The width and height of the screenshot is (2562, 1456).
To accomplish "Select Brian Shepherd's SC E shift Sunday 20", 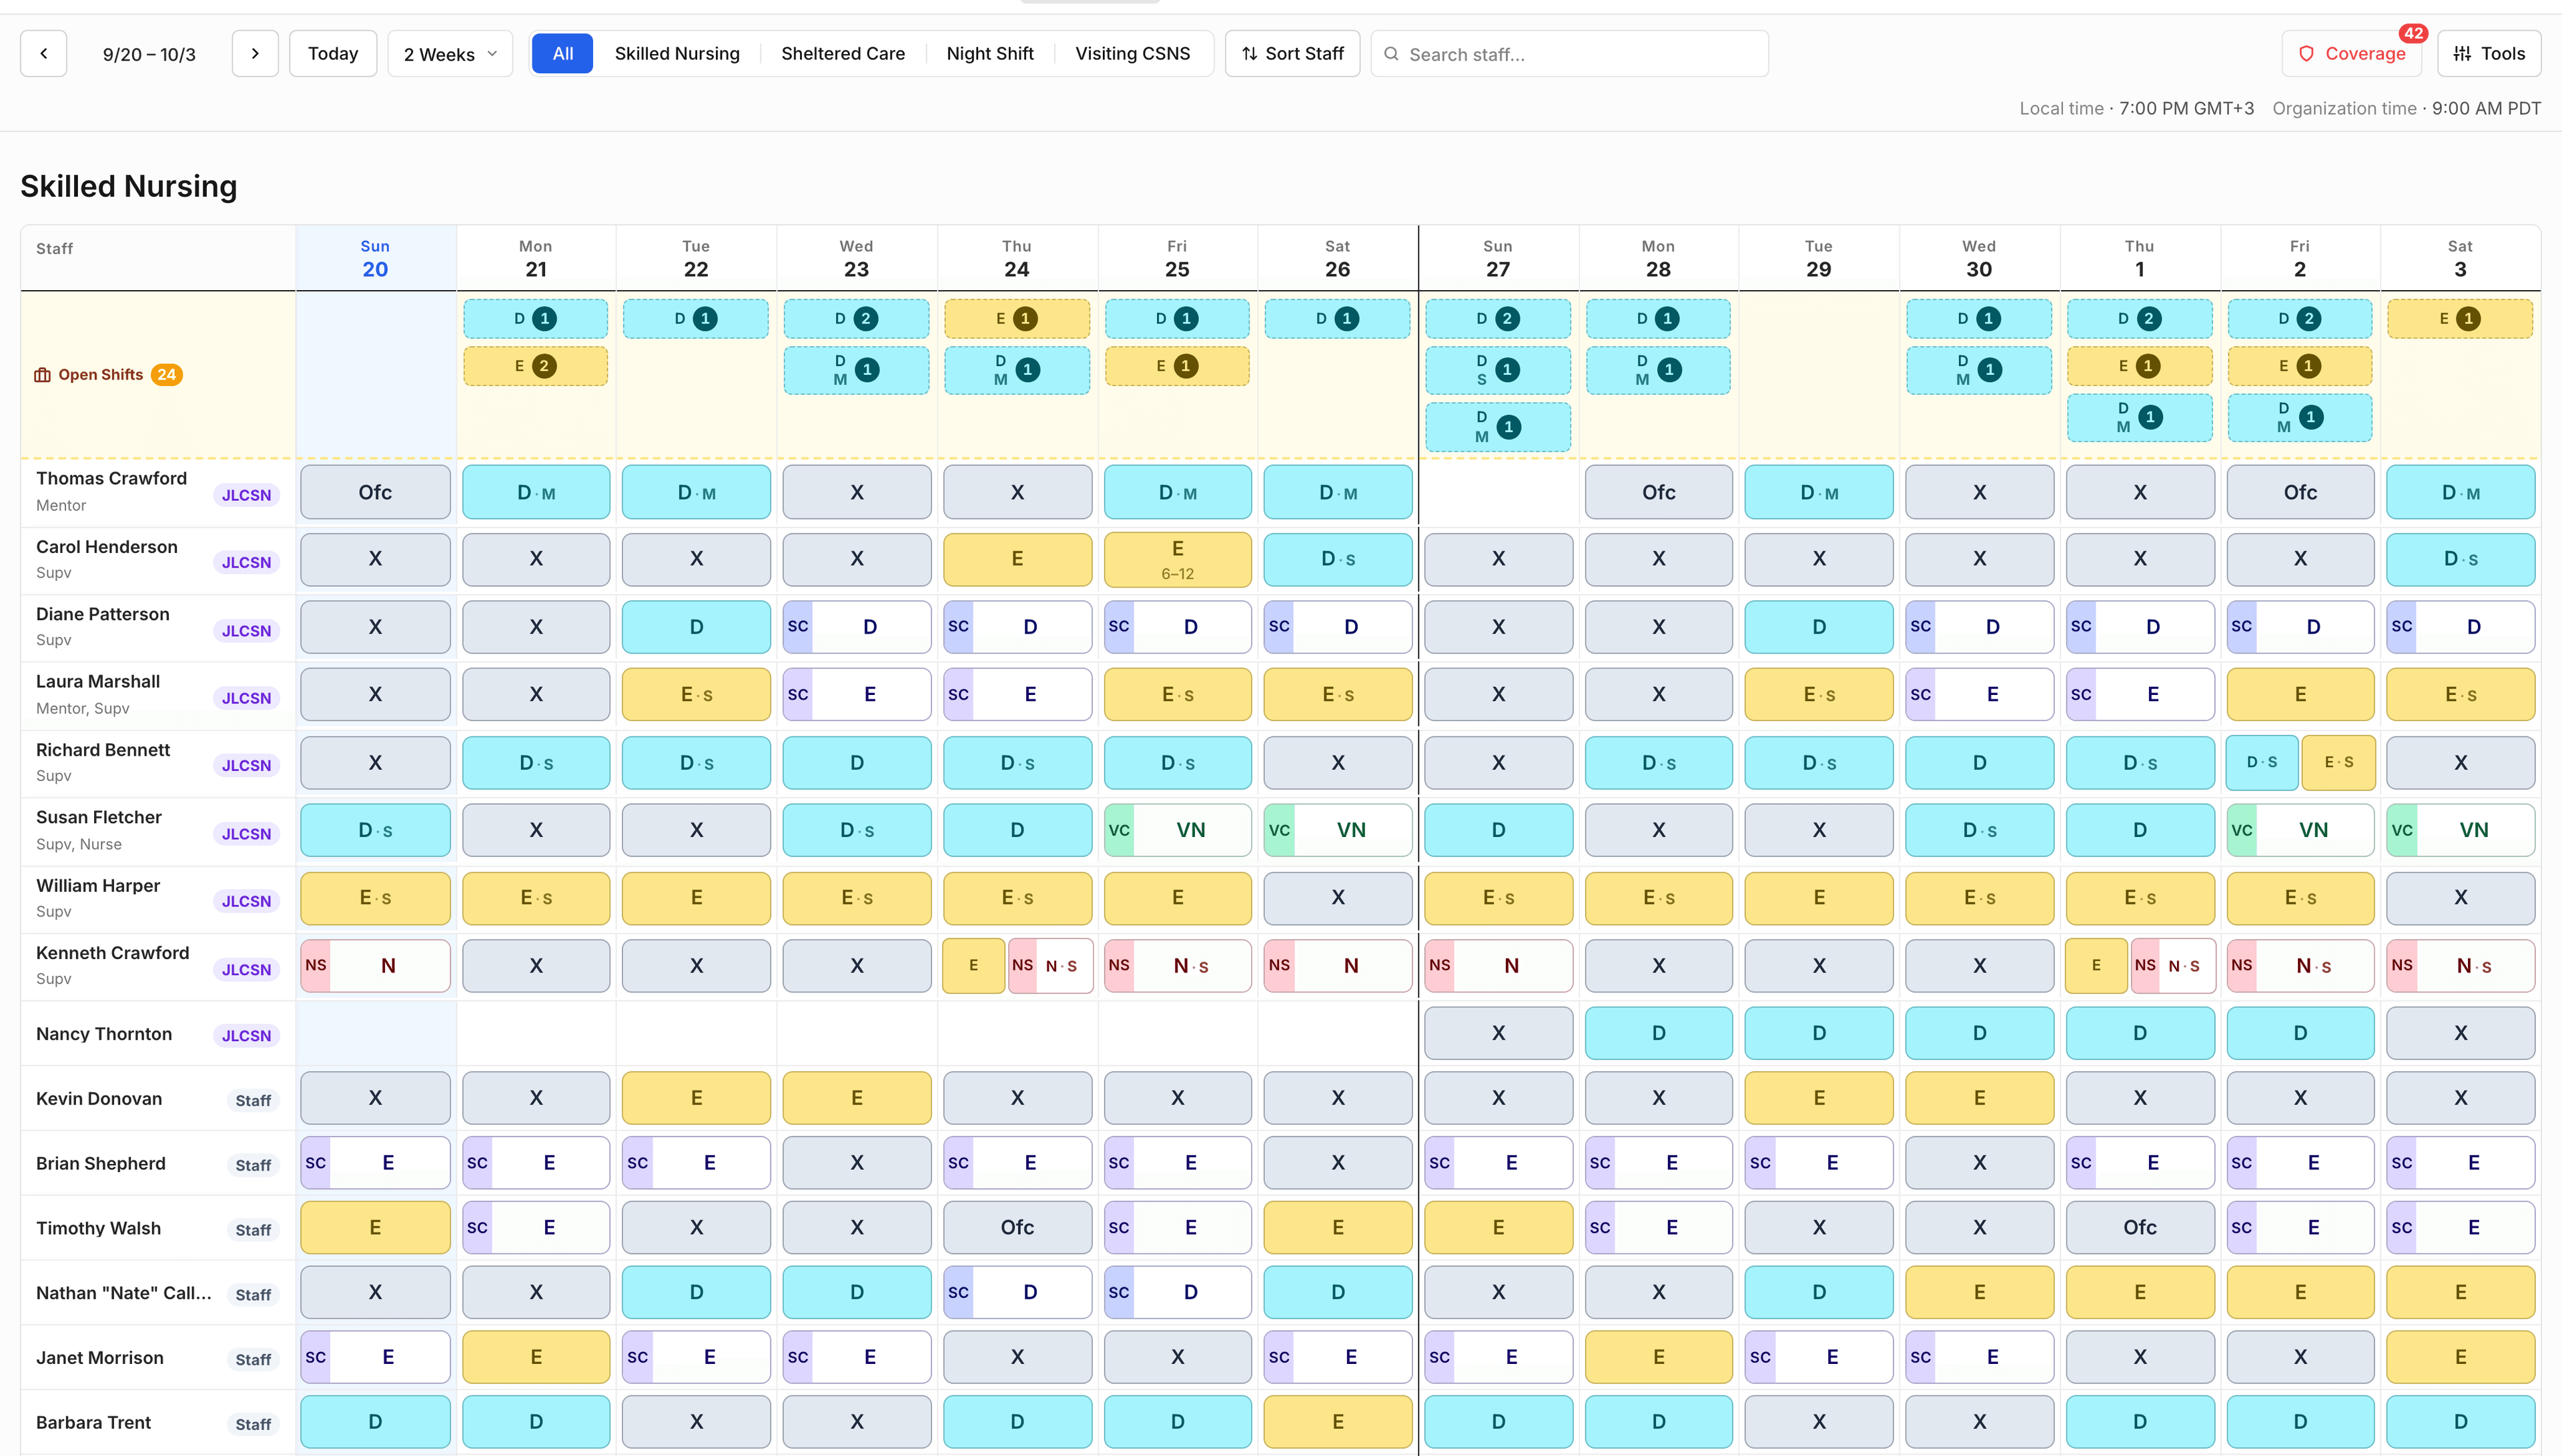I will (x=375, y=1163).
